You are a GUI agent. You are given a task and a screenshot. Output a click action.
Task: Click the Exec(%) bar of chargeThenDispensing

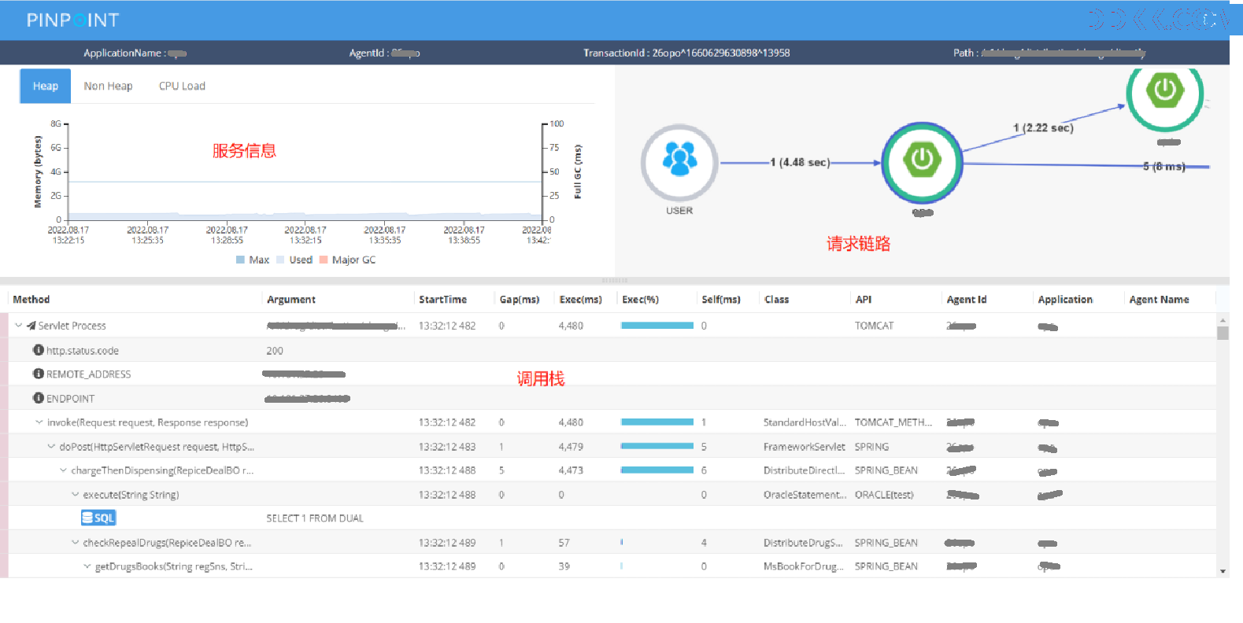(657, 470)
